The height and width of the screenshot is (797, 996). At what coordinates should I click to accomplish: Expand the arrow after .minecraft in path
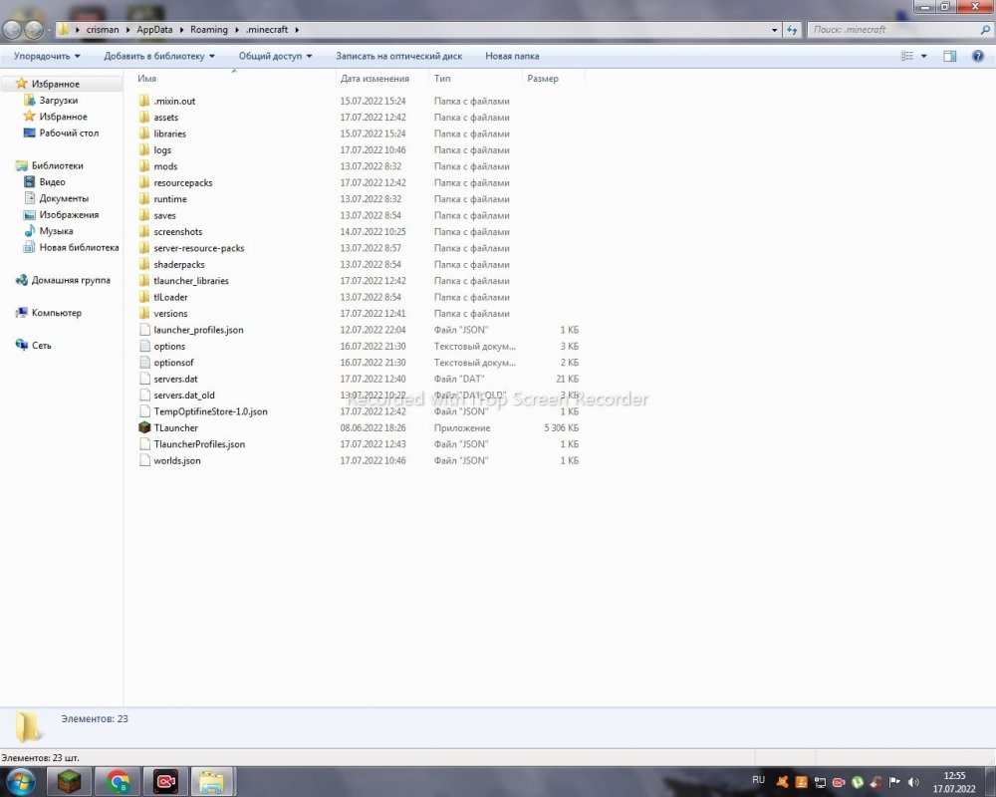[x=297, y=30]
